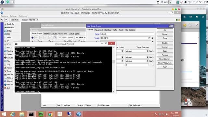Image resolution: width=208 pixels, height=117 pixels.
Task: Open Advanced tab in New Simple Queue
Action: (99, 30)
